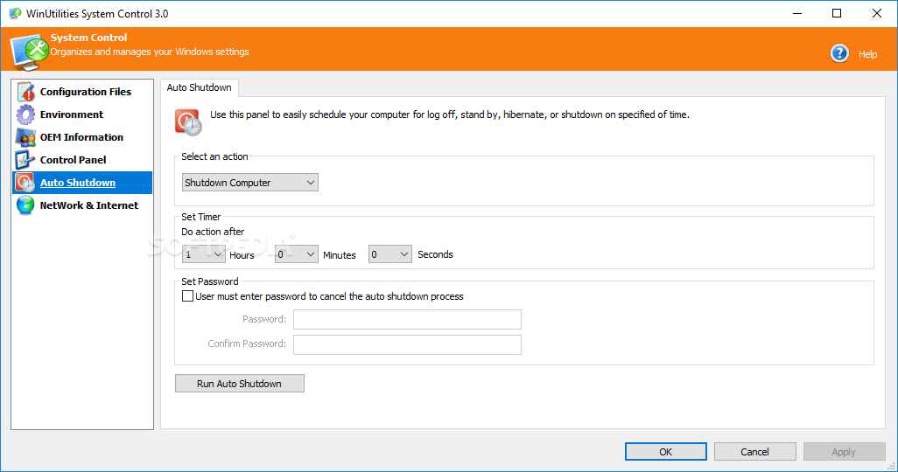Click the OK button

point(665,451)
